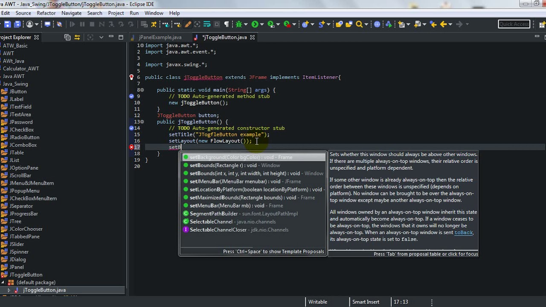
Task: Select the JSlider project in explorer
Action: (x=17, y=244)
